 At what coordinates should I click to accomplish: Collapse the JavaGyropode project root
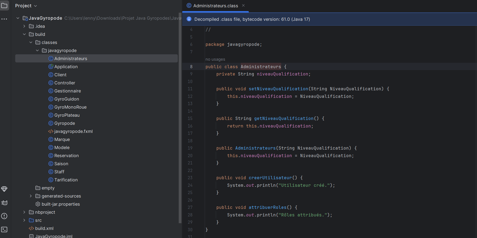click(18, 18)
